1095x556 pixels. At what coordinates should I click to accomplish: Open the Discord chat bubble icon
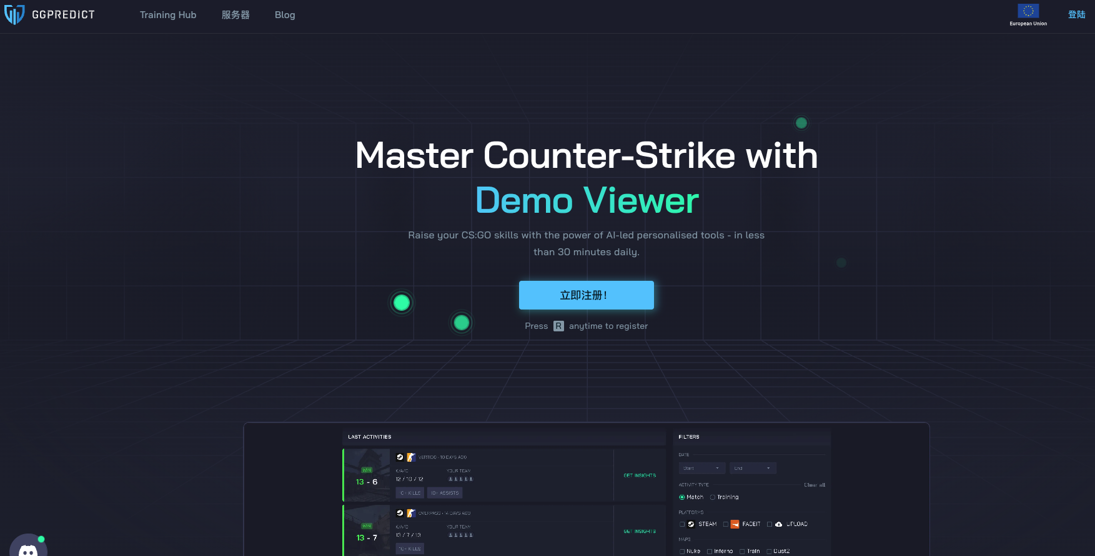click(x=28, y=547)
